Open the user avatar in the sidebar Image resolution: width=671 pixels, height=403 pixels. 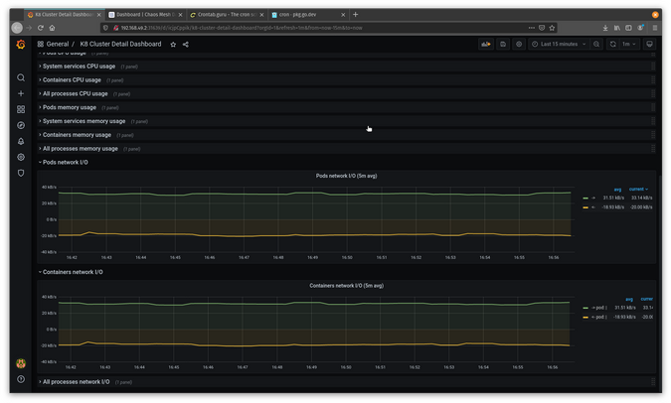coord(21,363)
